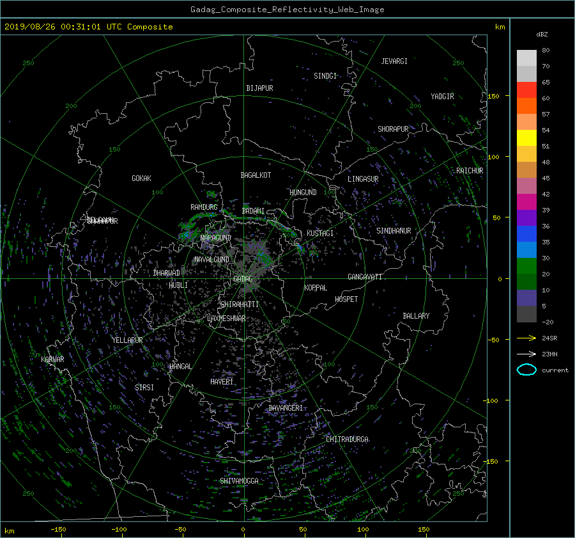575x538 pixels.
Task: Select the YELLAPUR place label
Action: pos(127,340)
